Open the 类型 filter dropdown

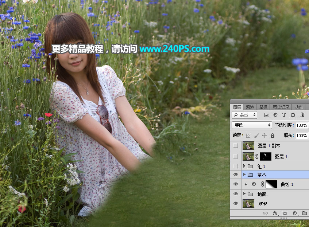(x=244, y=115)
